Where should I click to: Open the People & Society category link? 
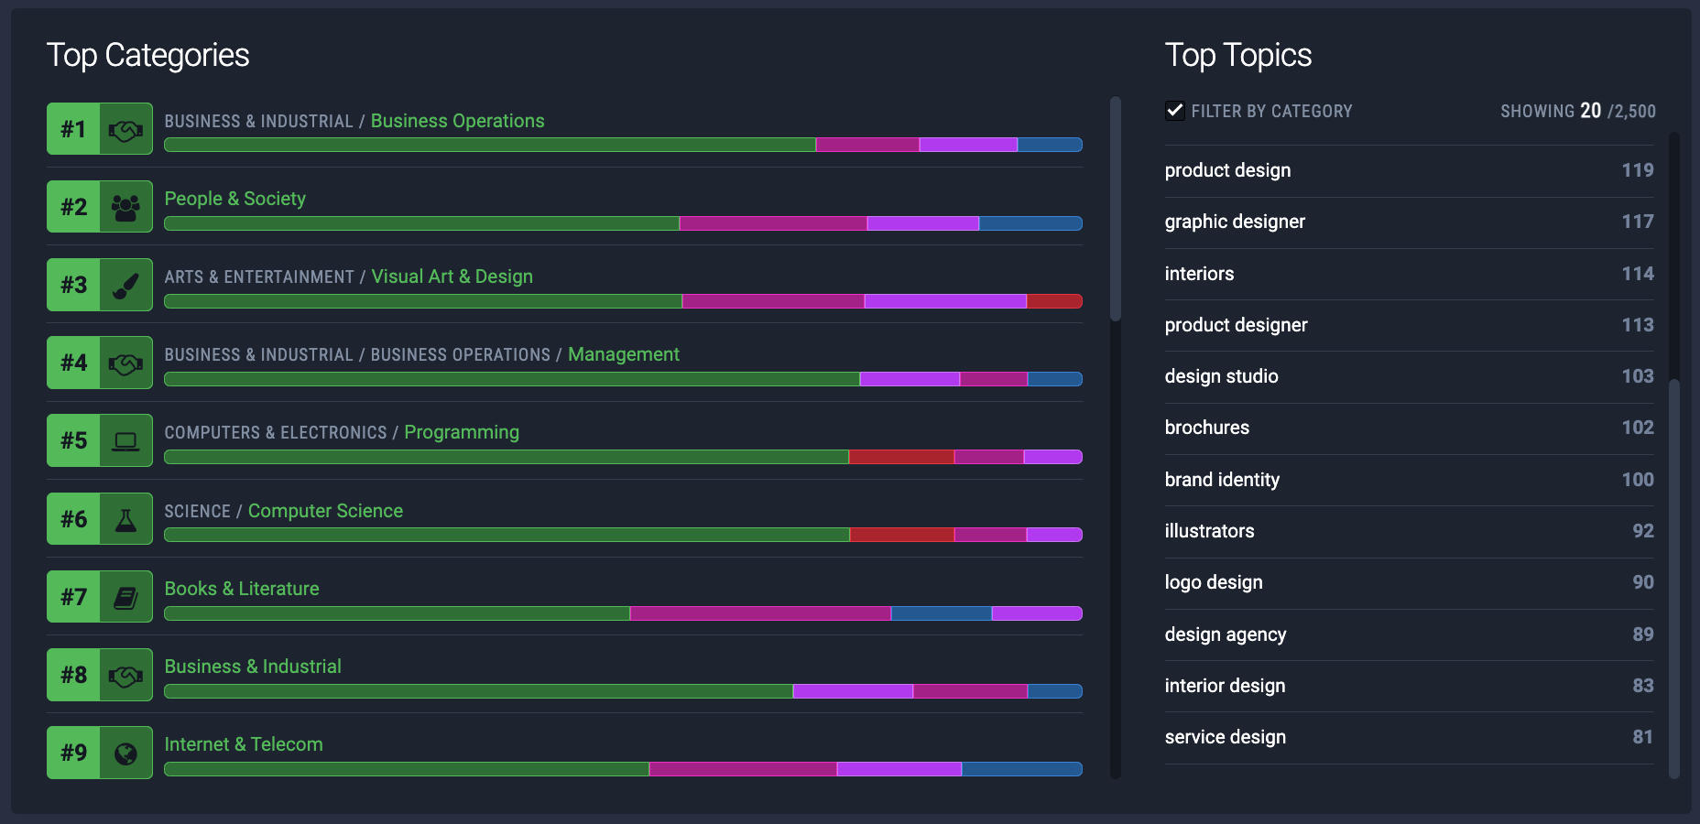235,199
